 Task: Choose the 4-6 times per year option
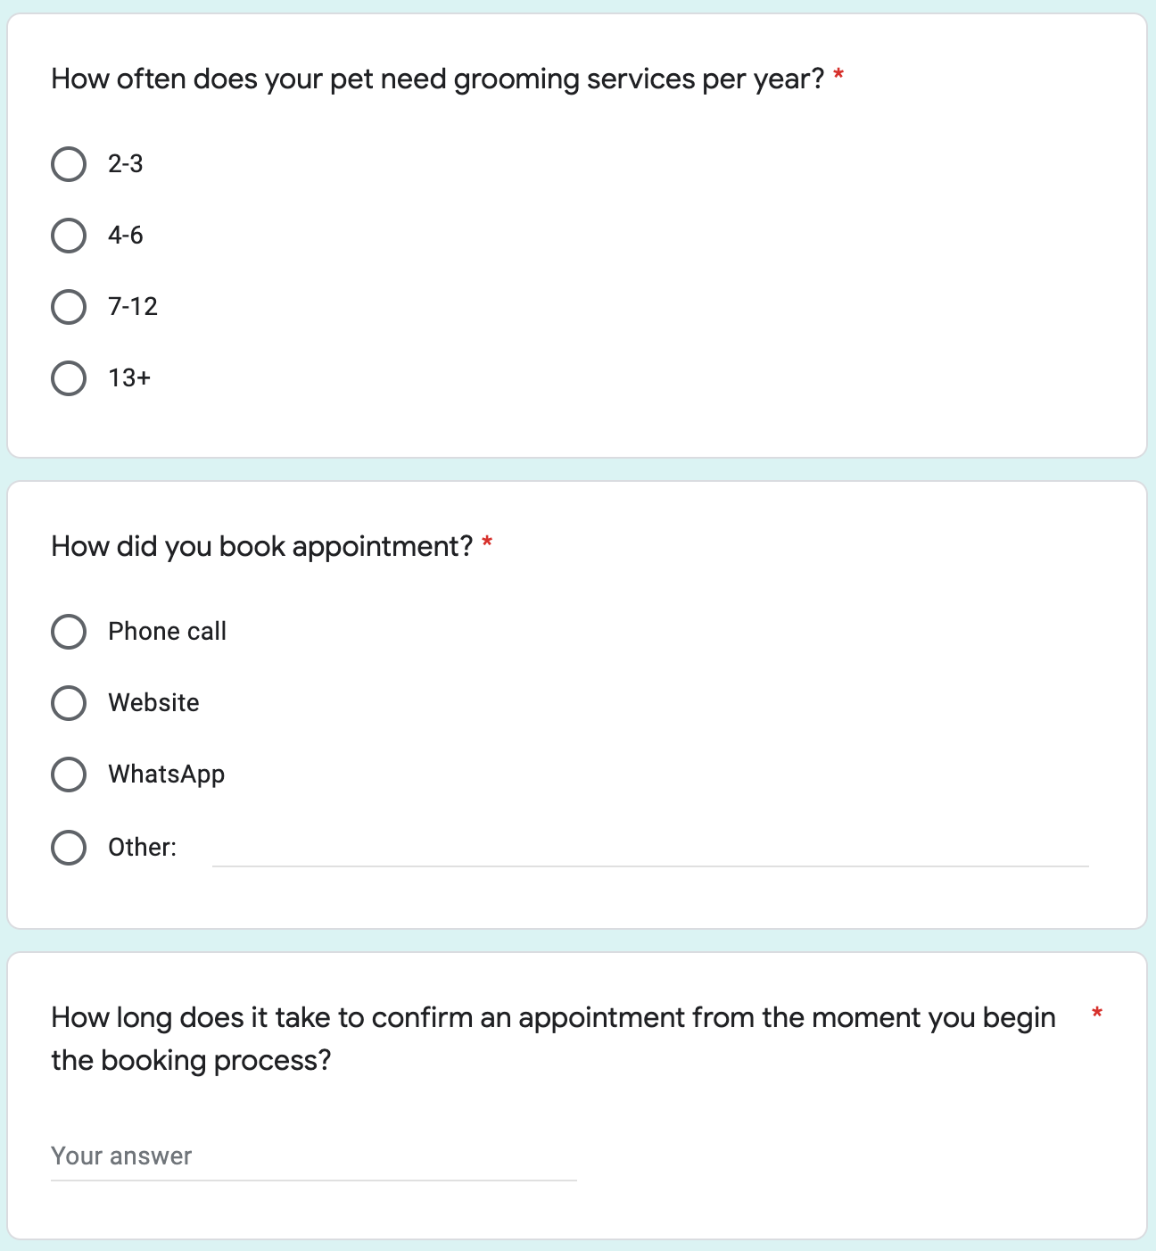point(69,236)
